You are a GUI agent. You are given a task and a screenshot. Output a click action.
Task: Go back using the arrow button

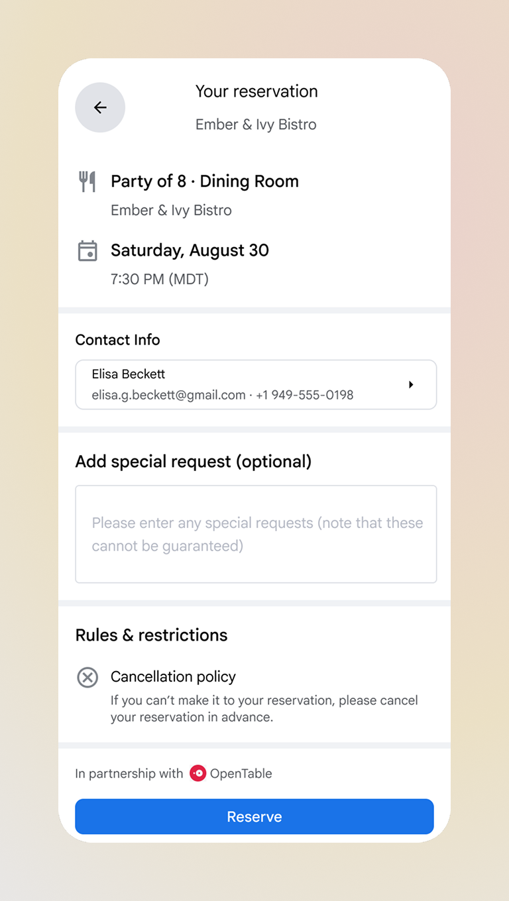click(100, 107)
